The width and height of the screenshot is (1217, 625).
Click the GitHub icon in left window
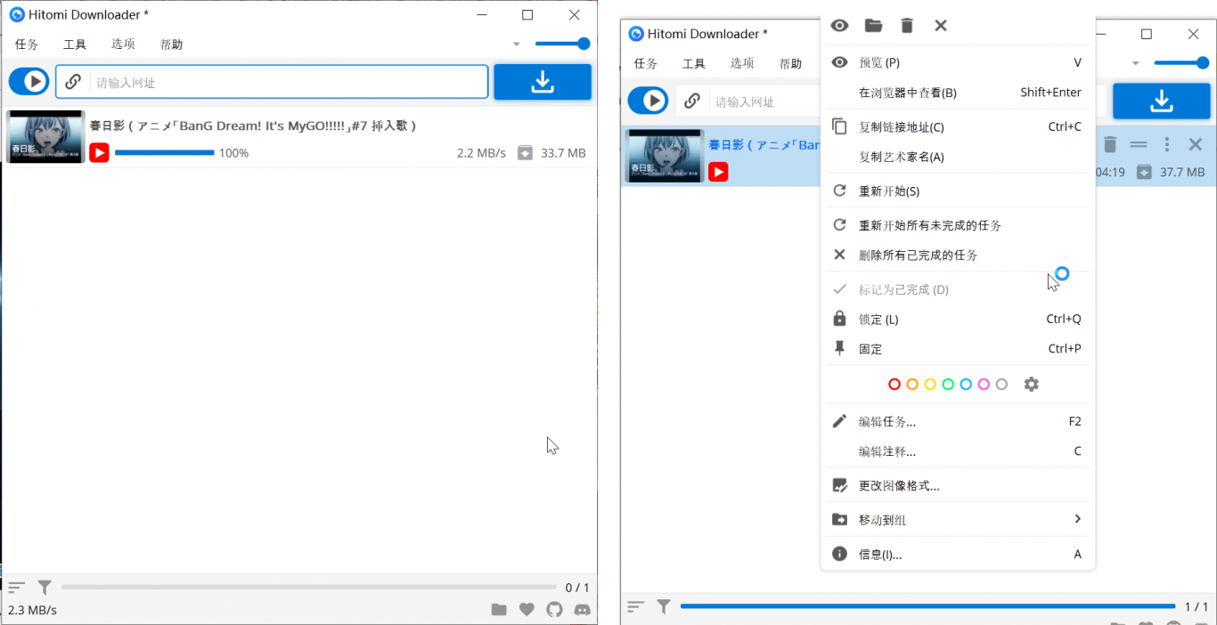[x=554, y=610]
